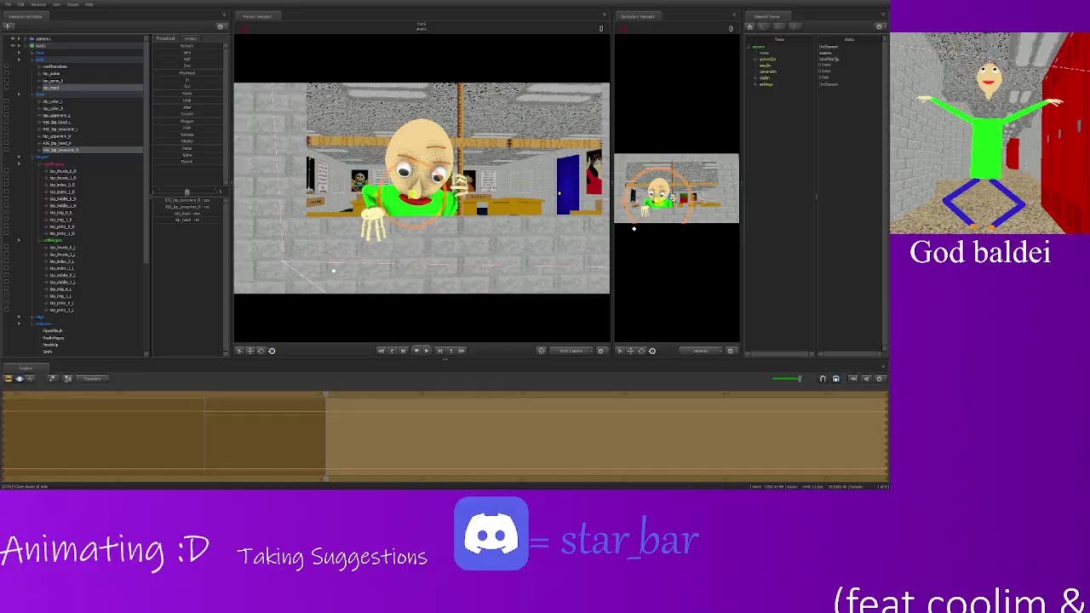
Task: Open Animation Set Editor gear settings
Action: pos(220,26)
